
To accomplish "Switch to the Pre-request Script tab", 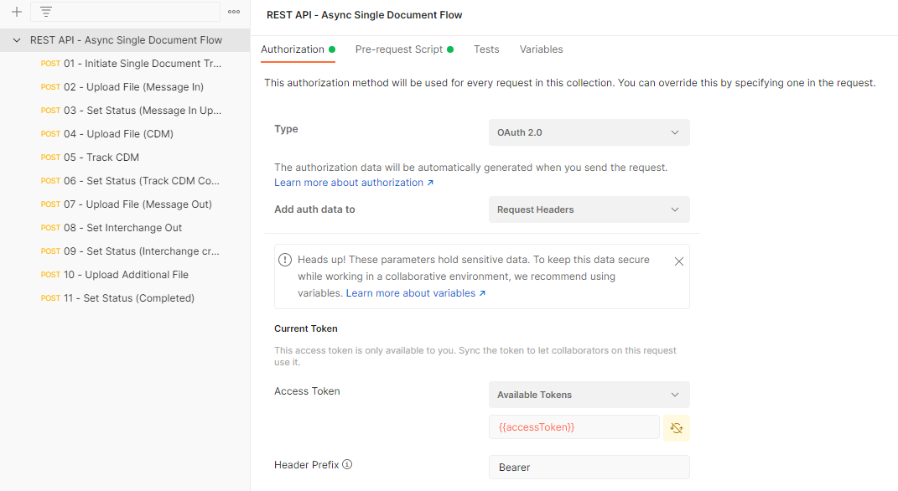I will tap(399, 49).
